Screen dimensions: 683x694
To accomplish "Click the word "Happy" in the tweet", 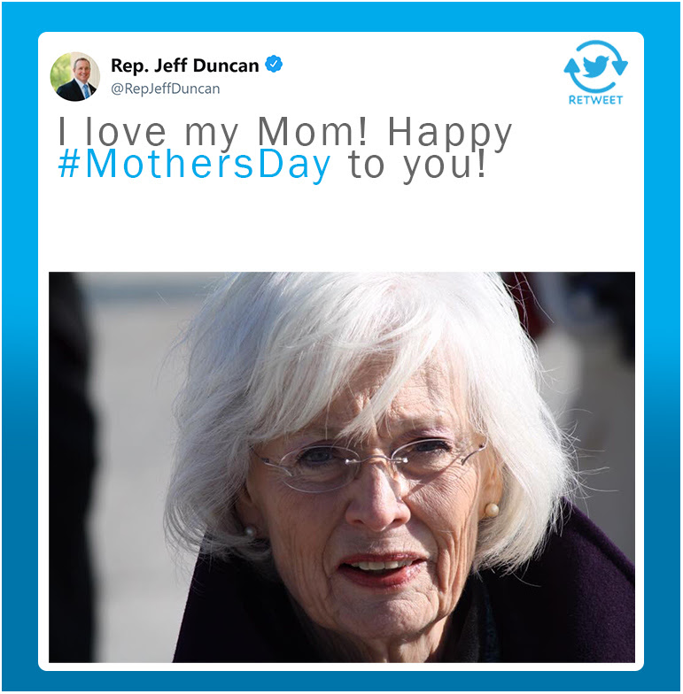I will [450, 133].
